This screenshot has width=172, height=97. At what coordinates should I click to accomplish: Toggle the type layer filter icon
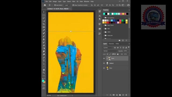pos(121,48)
